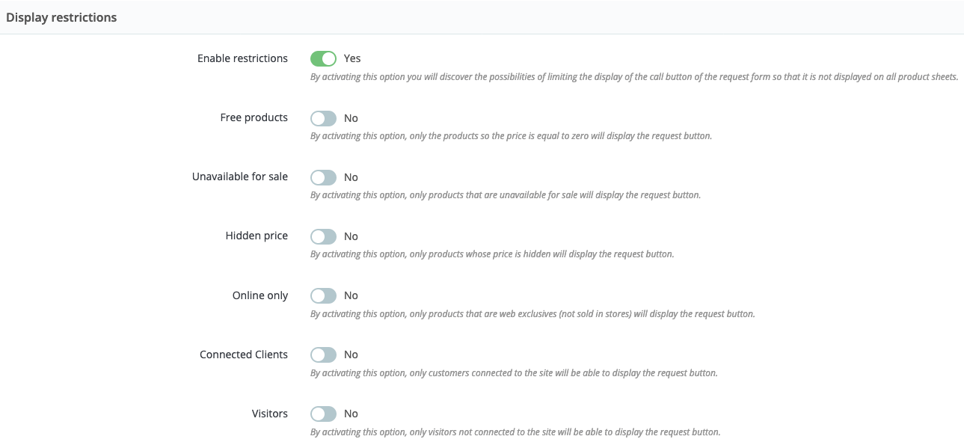964x445 pixels.
Task: Enable the Visitors toggle
Action: 323,414
